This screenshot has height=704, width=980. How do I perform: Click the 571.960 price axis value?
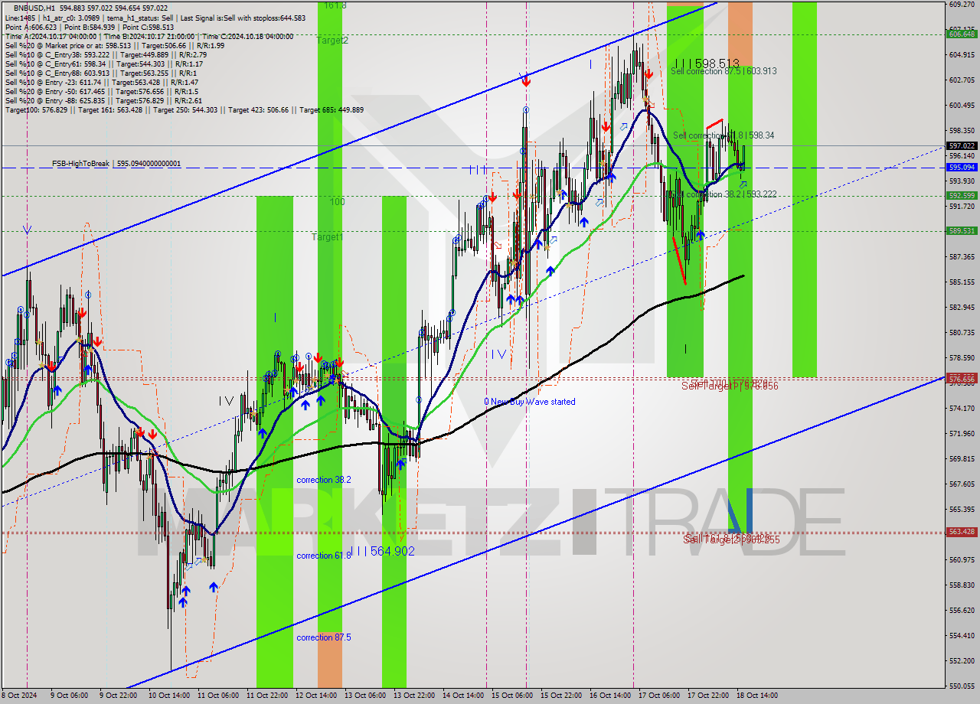click(962, 434)
